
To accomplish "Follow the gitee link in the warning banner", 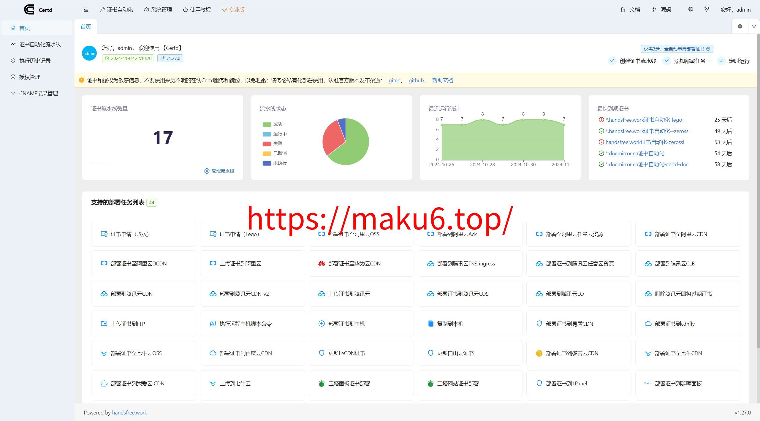I will point(394,80).
